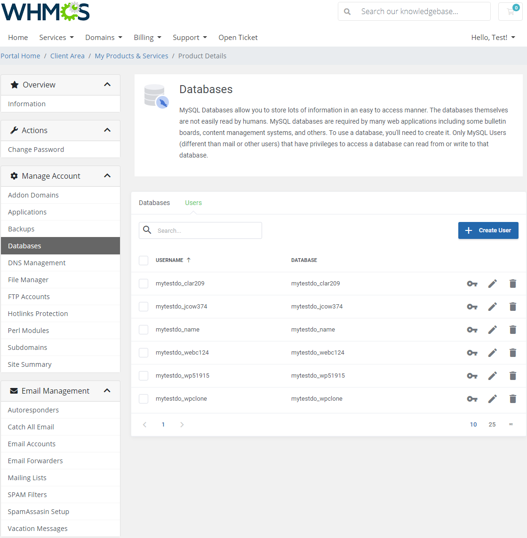The image size is (527, 538).
Task: Click the users Search field
Action: [200, 230]
